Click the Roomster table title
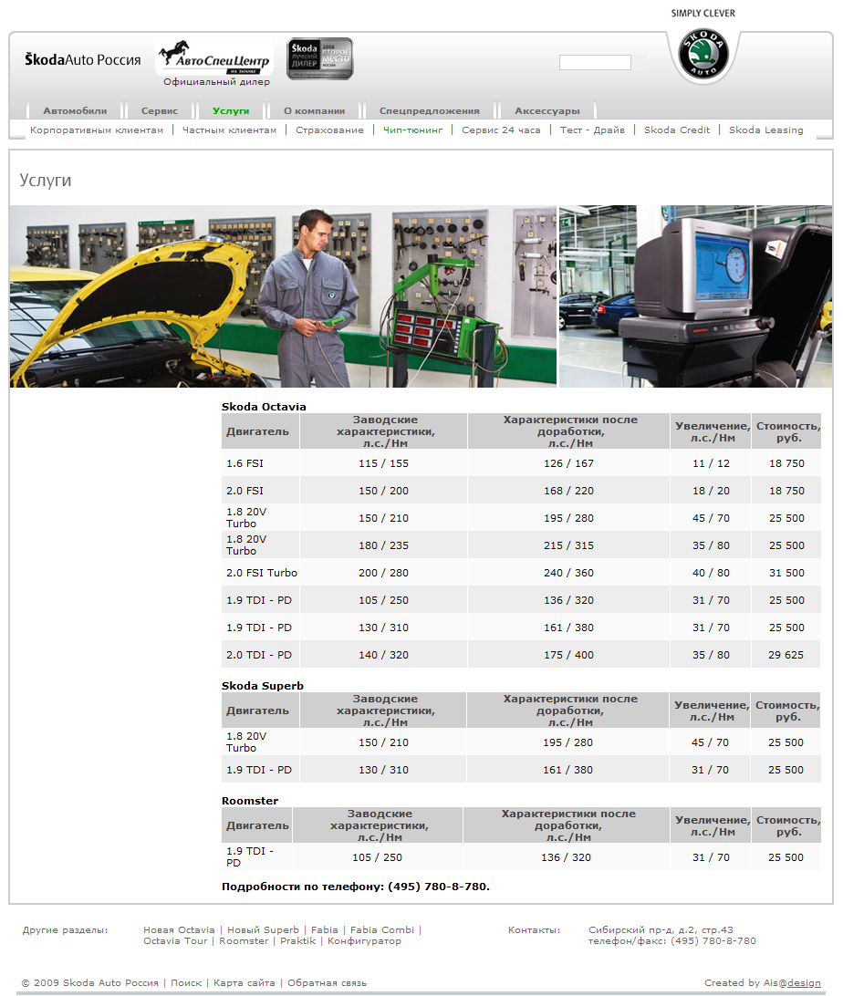This screenshot has width=843, height=996. click(250, 801)
